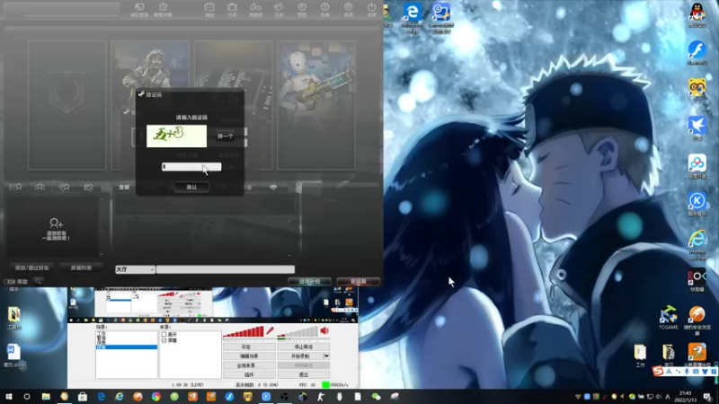Click the captcha image showing plus 3
Image resolution: width=719 pixels, height=404 pixels.
(x=176, y=136)
